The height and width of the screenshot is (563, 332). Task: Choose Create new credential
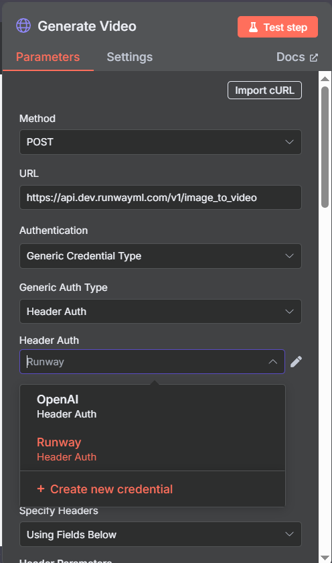coord(153,489)
